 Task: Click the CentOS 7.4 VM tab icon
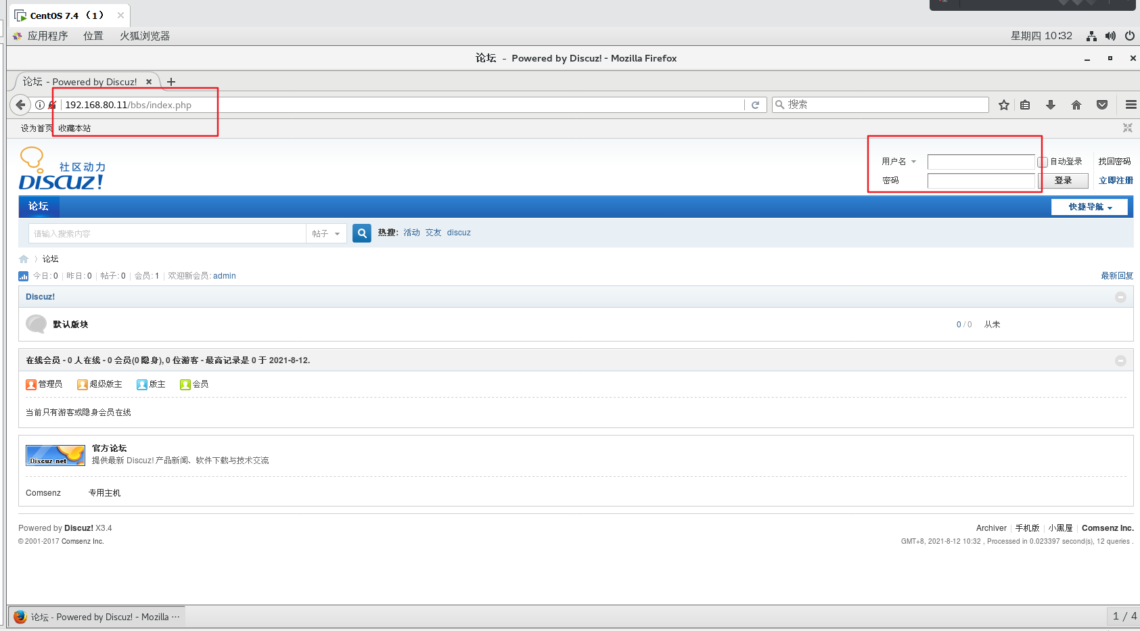click(20, 16)
